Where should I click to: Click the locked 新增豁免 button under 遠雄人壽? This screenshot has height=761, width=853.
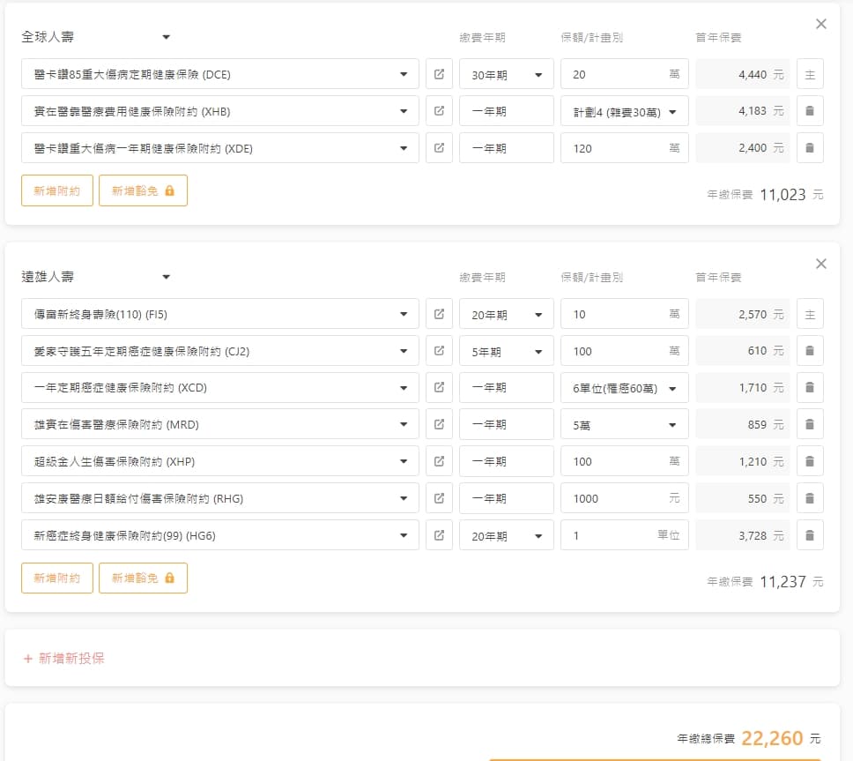click(143, 578)
